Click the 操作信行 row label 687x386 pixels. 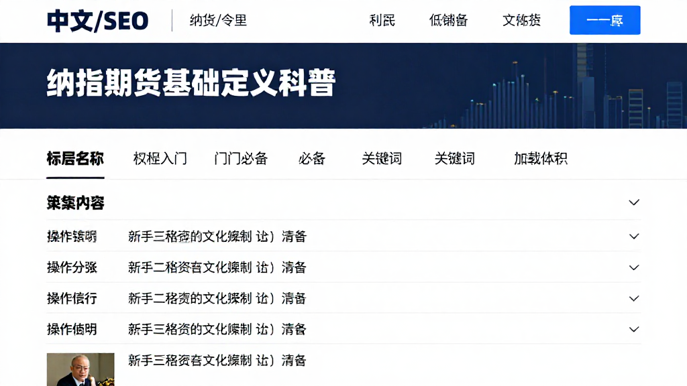(x=72, y=298)
